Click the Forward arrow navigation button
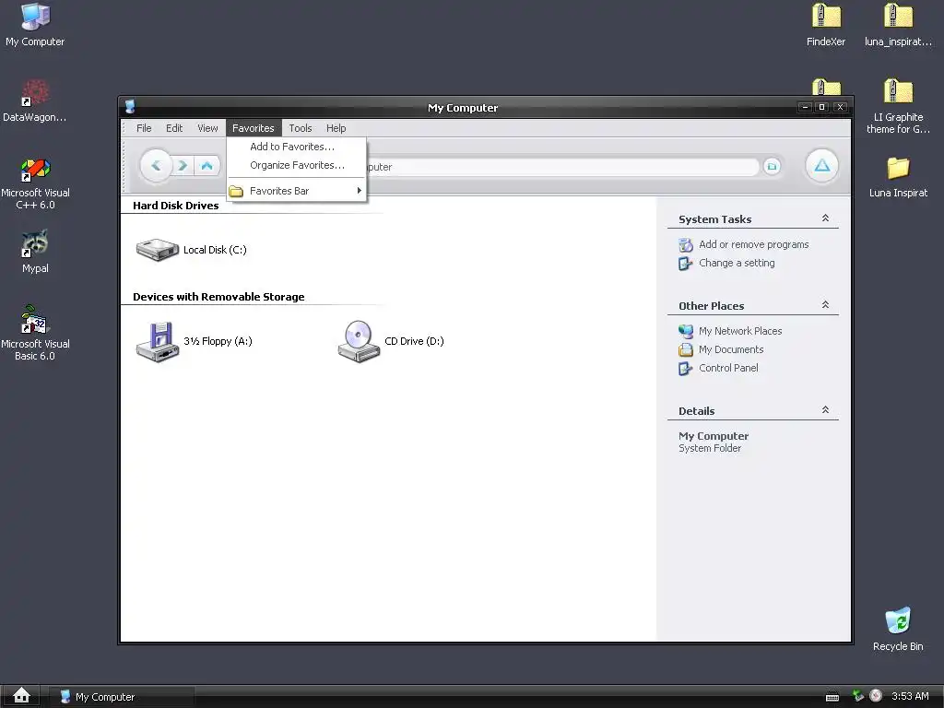 point(183,166)
